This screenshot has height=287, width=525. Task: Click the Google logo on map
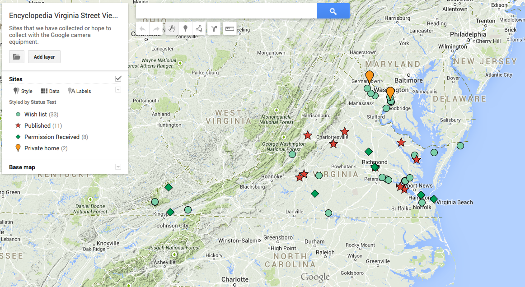click(x=315, y=278)
